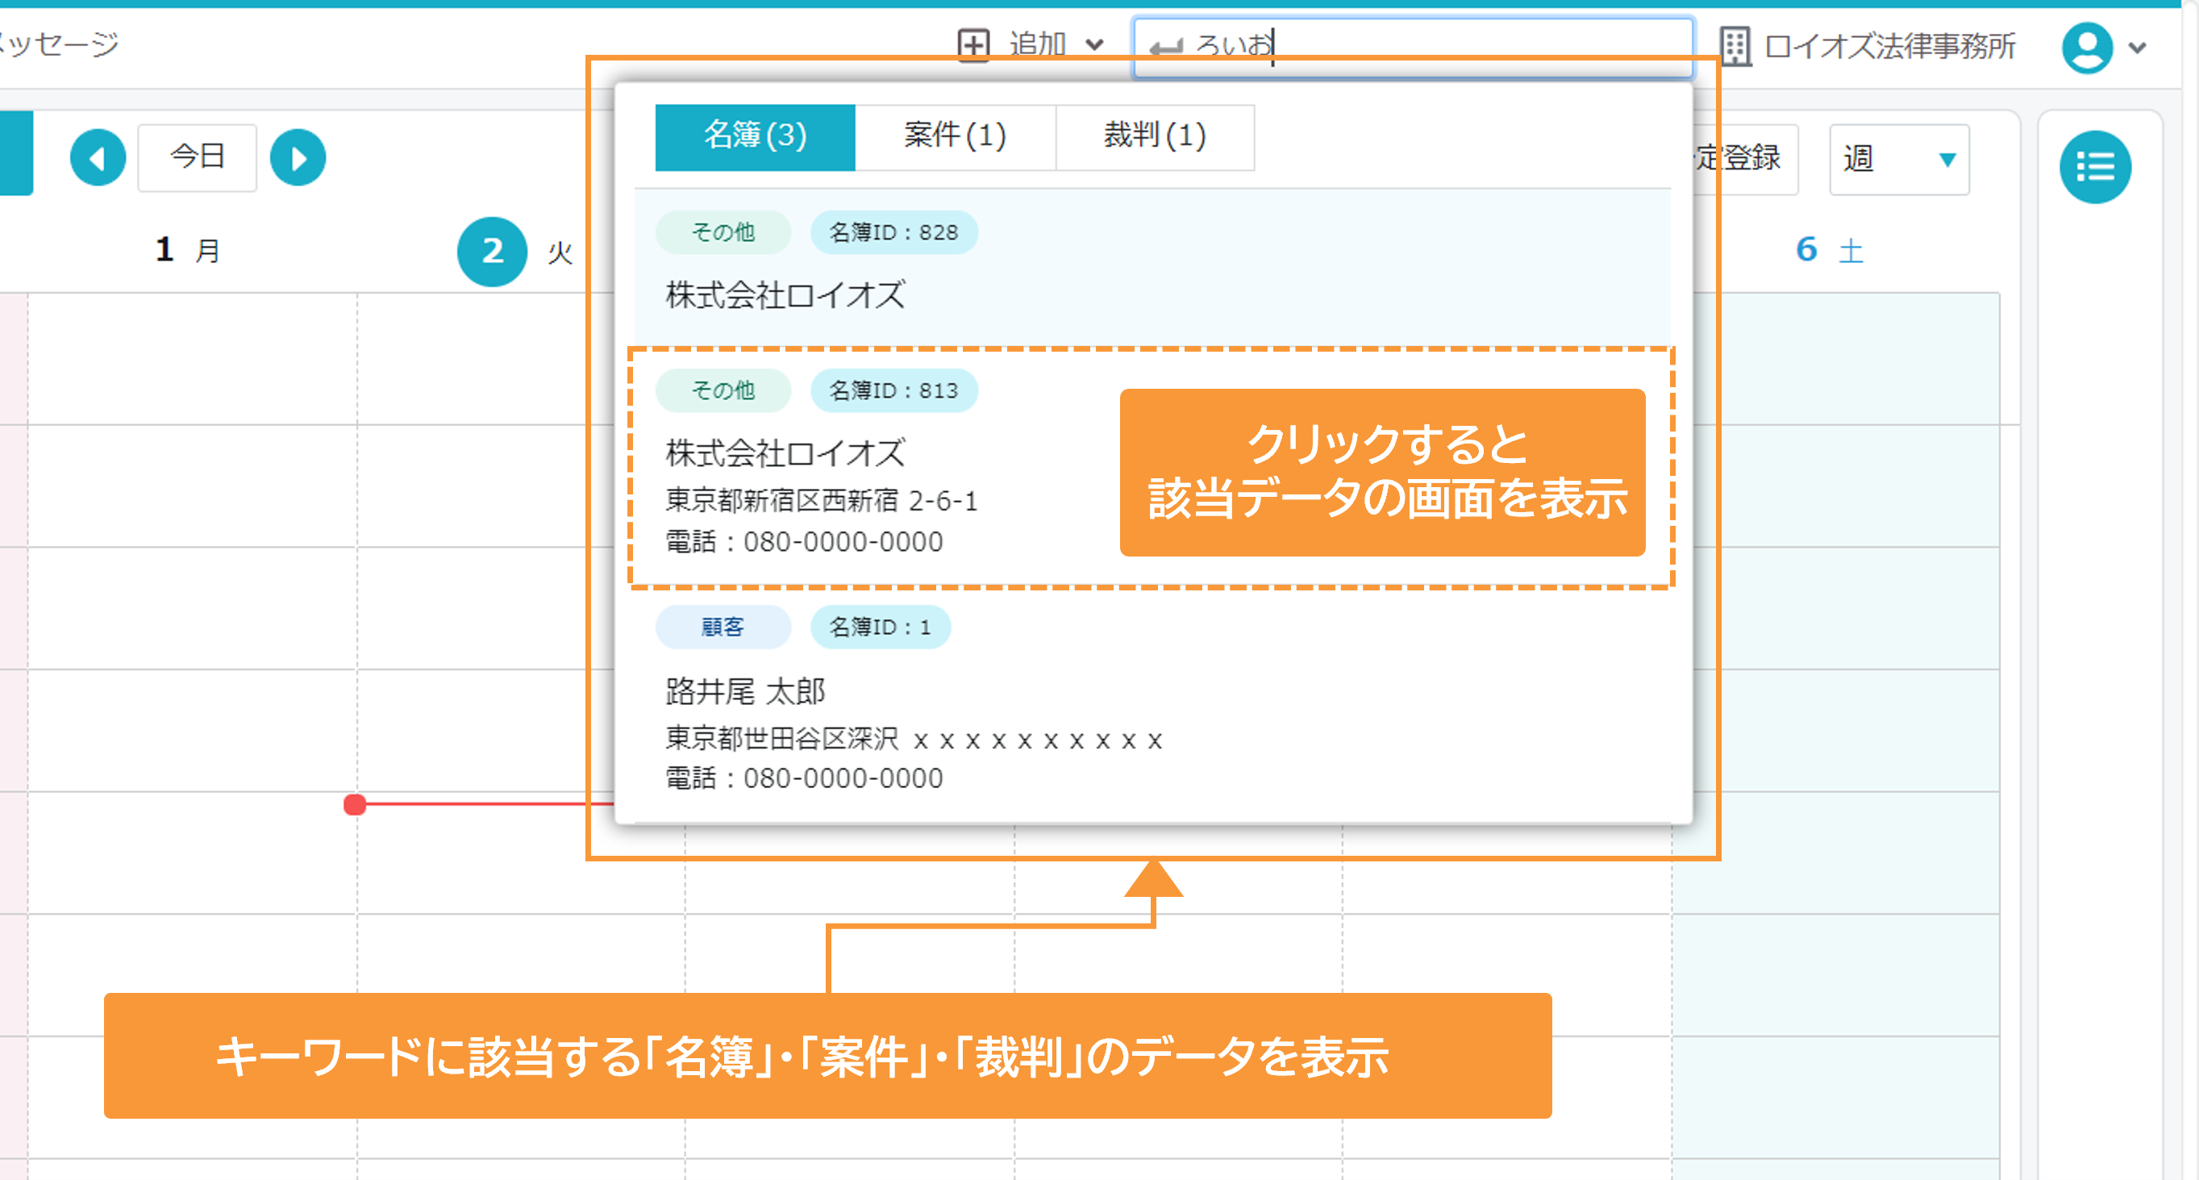
Task: Click the その他 tag on ID 828
Action: (x=723, y=232)
